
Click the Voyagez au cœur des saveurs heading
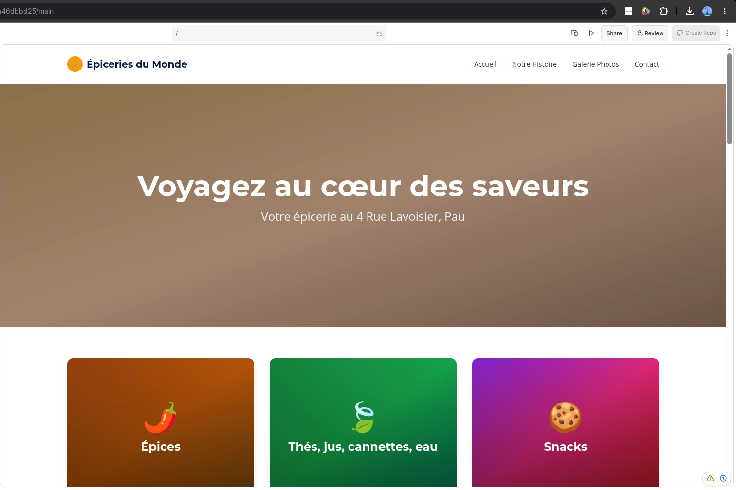[x=363, y=186]
